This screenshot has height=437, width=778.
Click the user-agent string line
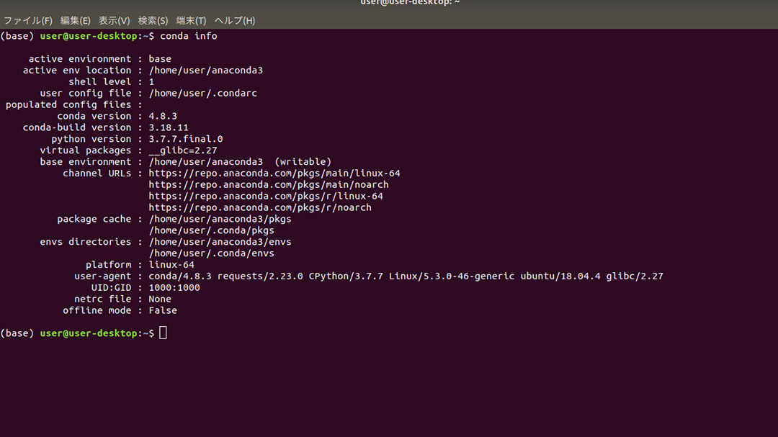pyautogui.click(x=406, y=276)
